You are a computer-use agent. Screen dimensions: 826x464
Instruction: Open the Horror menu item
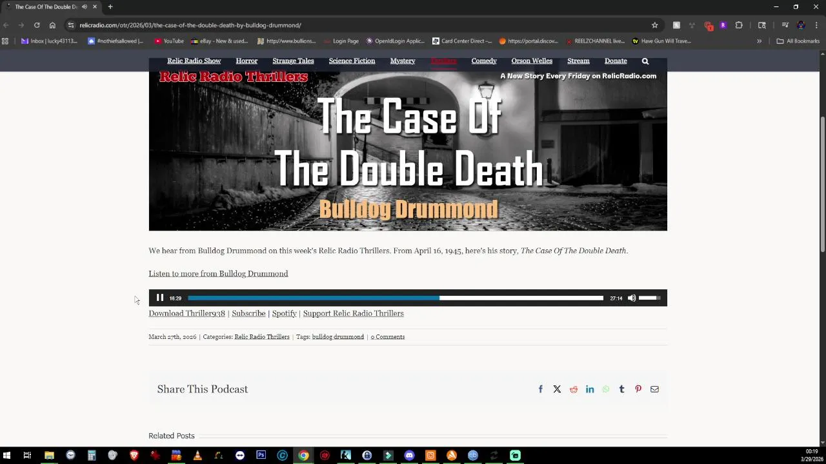click(247, 61)
